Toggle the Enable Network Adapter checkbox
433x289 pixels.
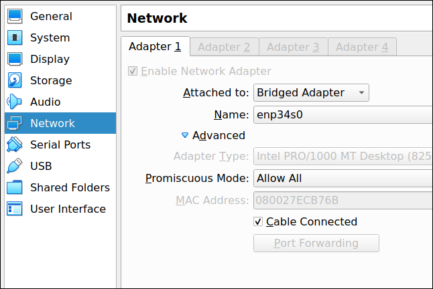[133, 71]
